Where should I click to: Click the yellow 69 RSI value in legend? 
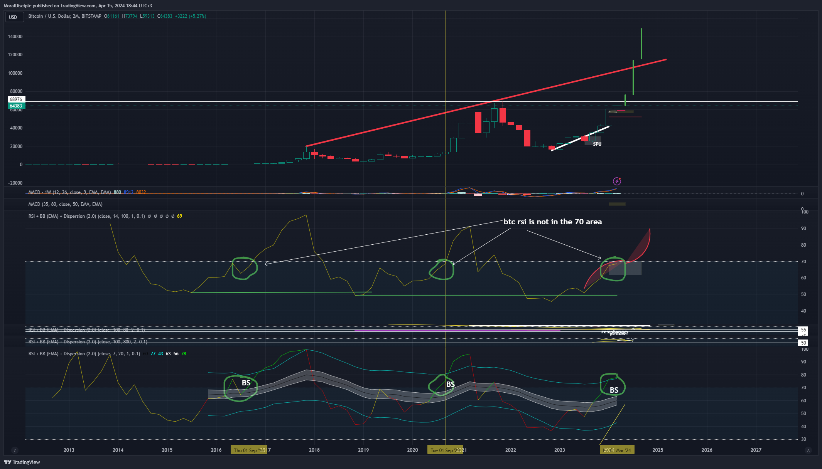point(180,216)
